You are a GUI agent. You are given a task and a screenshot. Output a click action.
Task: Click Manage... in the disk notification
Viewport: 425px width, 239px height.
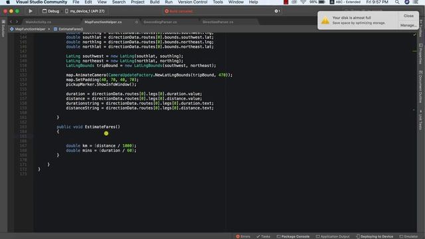click(408, 25)
